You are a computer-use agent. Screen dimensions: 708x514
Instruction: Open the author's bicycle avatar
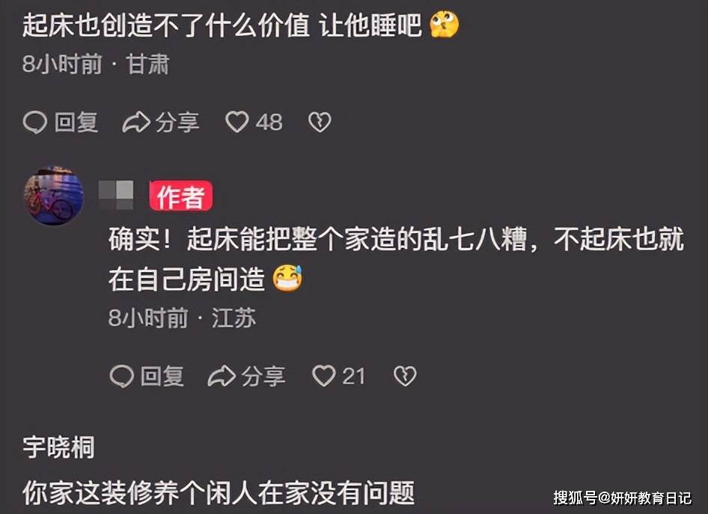(53, 195)
